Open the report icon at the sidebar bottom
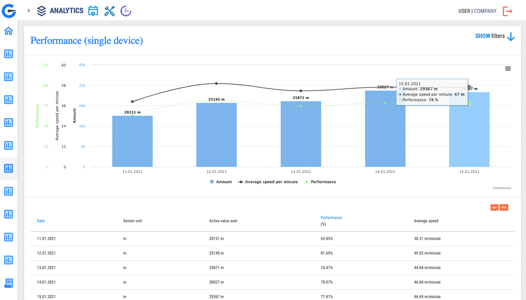Viewport: 526px width, 300px height. click(8, 283)
